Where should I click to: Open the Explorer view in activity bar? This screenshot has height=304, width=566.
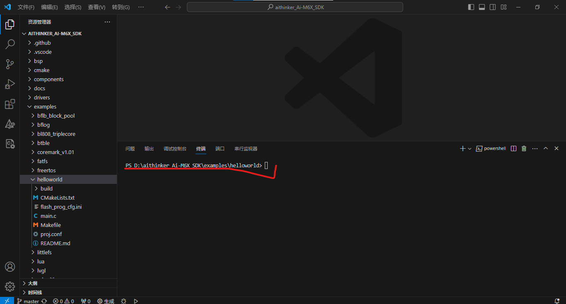10,24
